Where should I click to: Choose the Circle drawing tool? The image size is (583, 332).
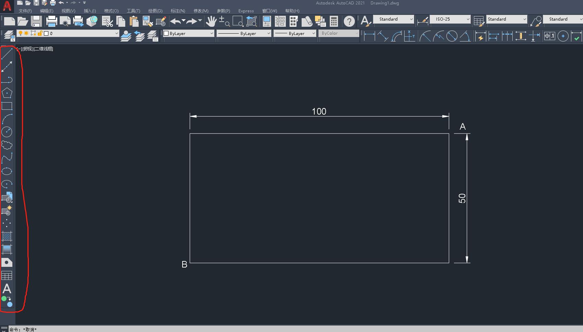(7, 132)
